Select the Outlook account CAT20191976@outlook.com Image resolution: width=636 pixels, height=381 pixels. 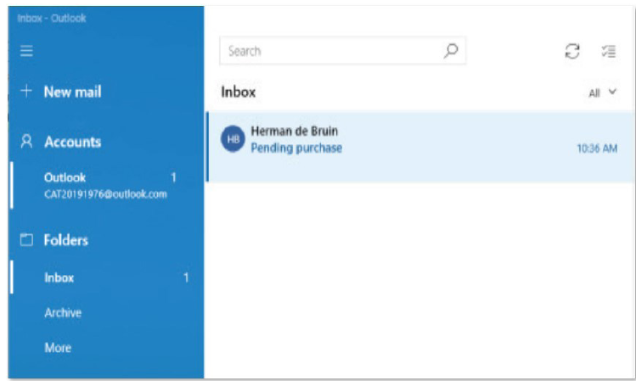107,186
